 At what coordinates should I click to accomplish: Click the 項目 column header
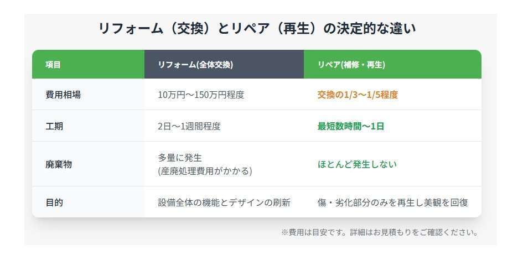(53, 65)
